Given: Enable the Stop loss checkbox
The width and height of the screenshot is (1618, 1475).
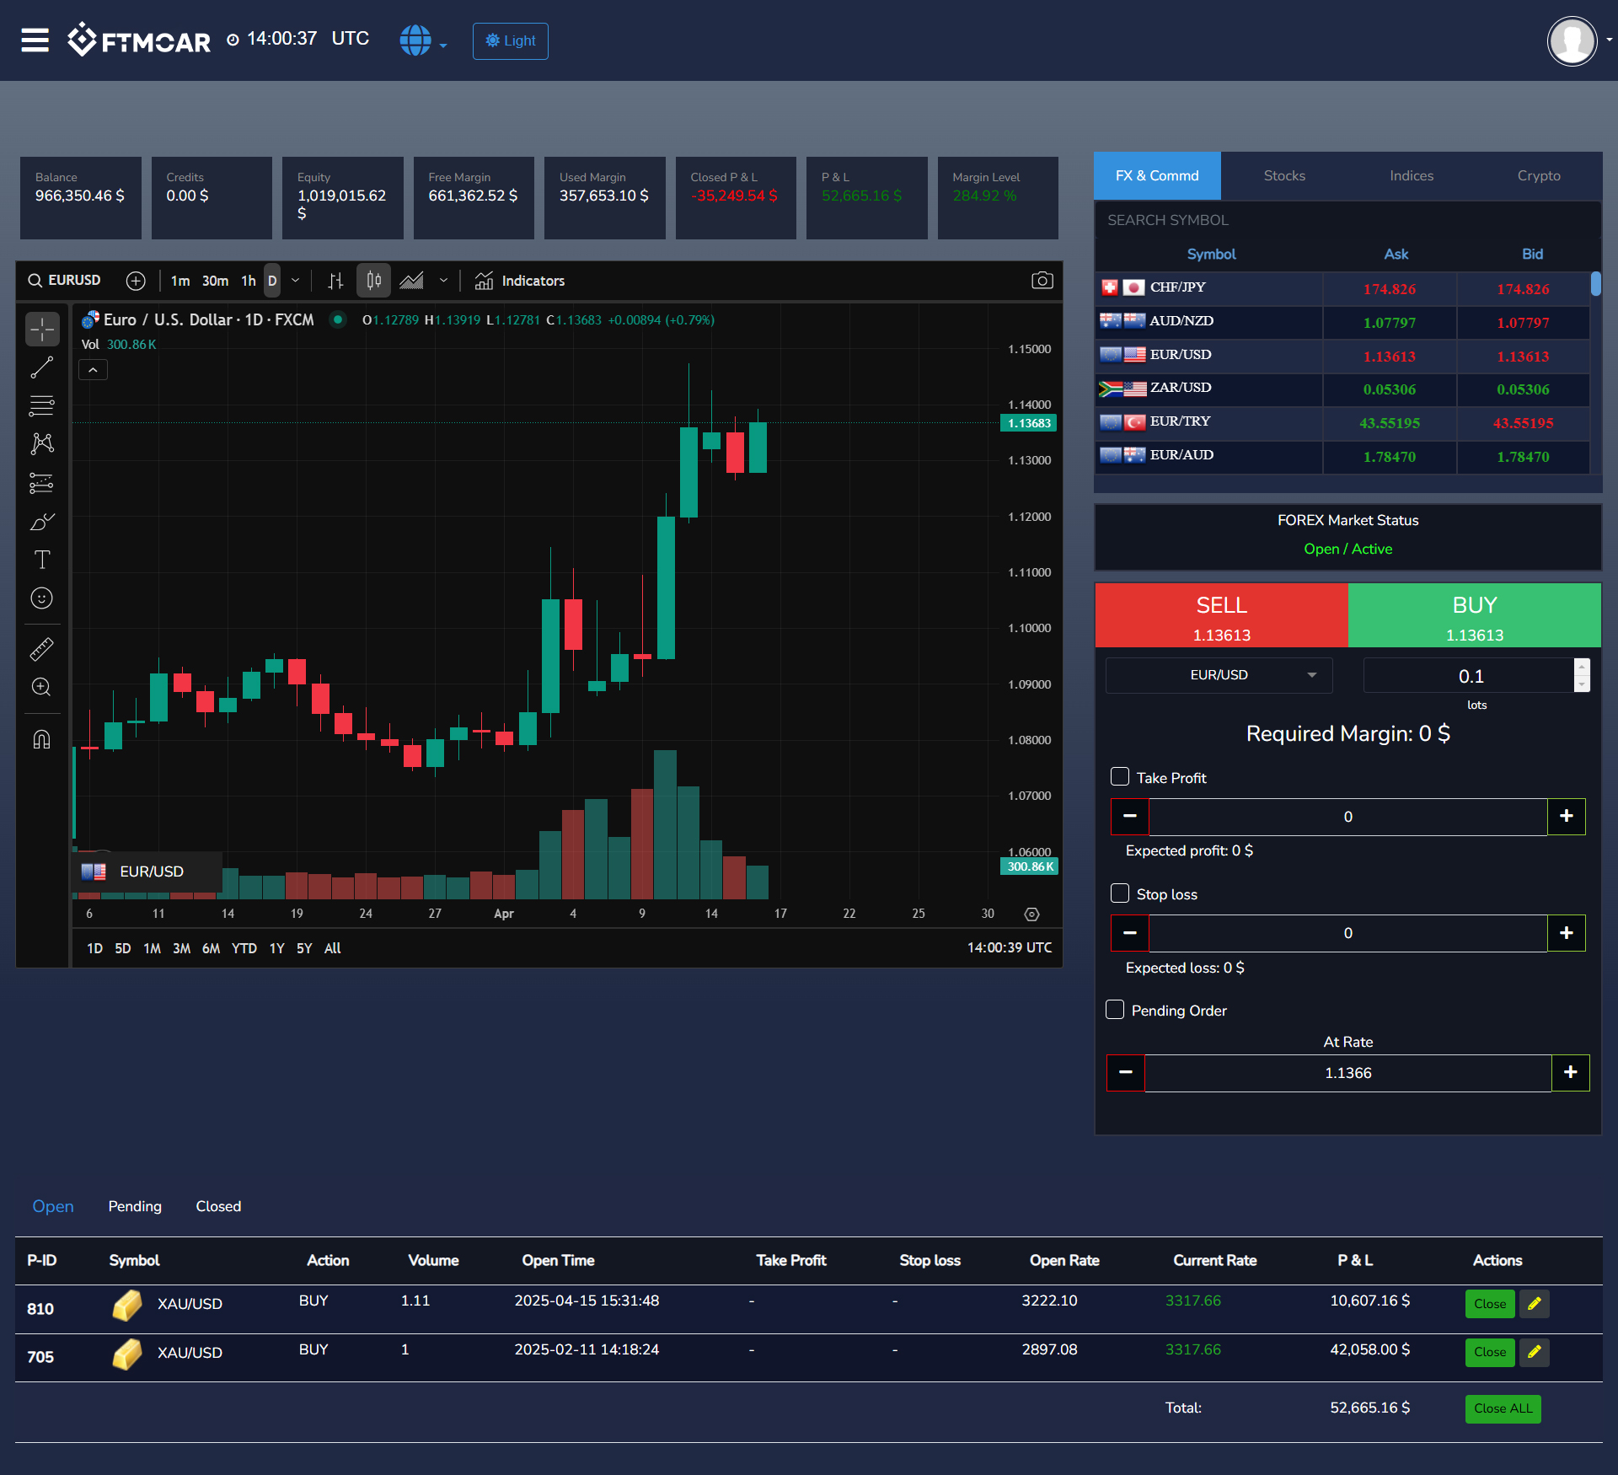Looking at the screenshot, I should [1120, 893].
